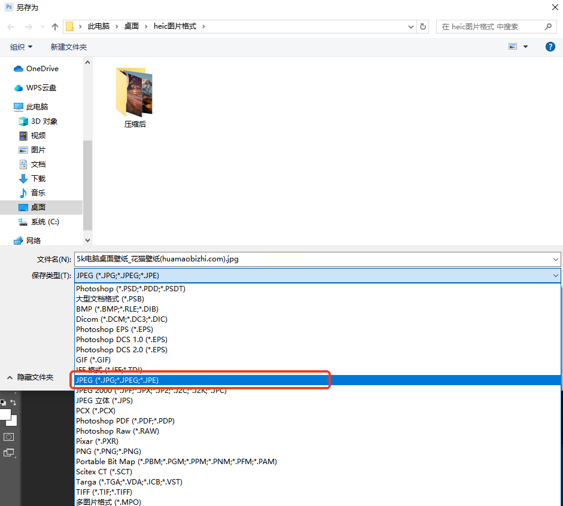Reset default foreground background colors icon
This screenshot has height=506, width=563.
(x=3, y=403)
